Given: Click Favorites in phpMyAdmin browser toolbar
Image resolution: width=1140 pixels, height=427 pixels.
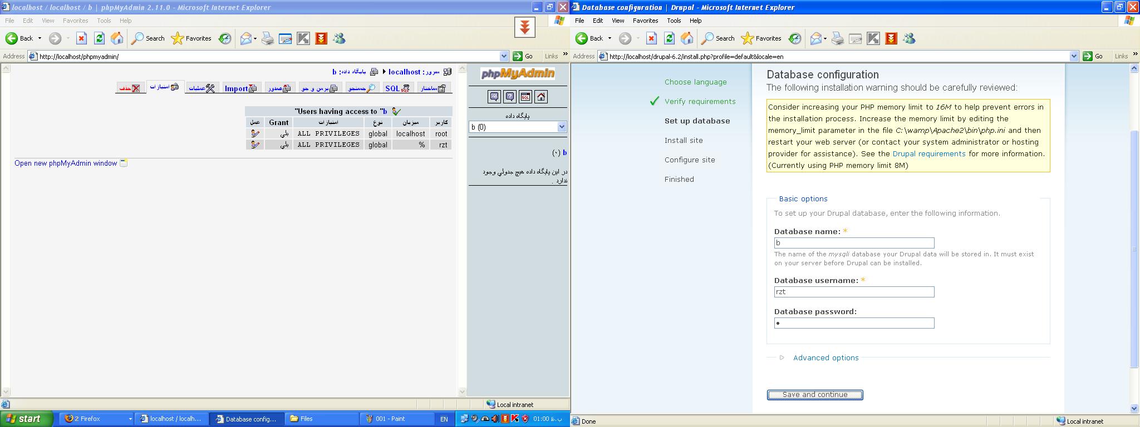Looking at the screenshot, I should (x=191, y=38).
